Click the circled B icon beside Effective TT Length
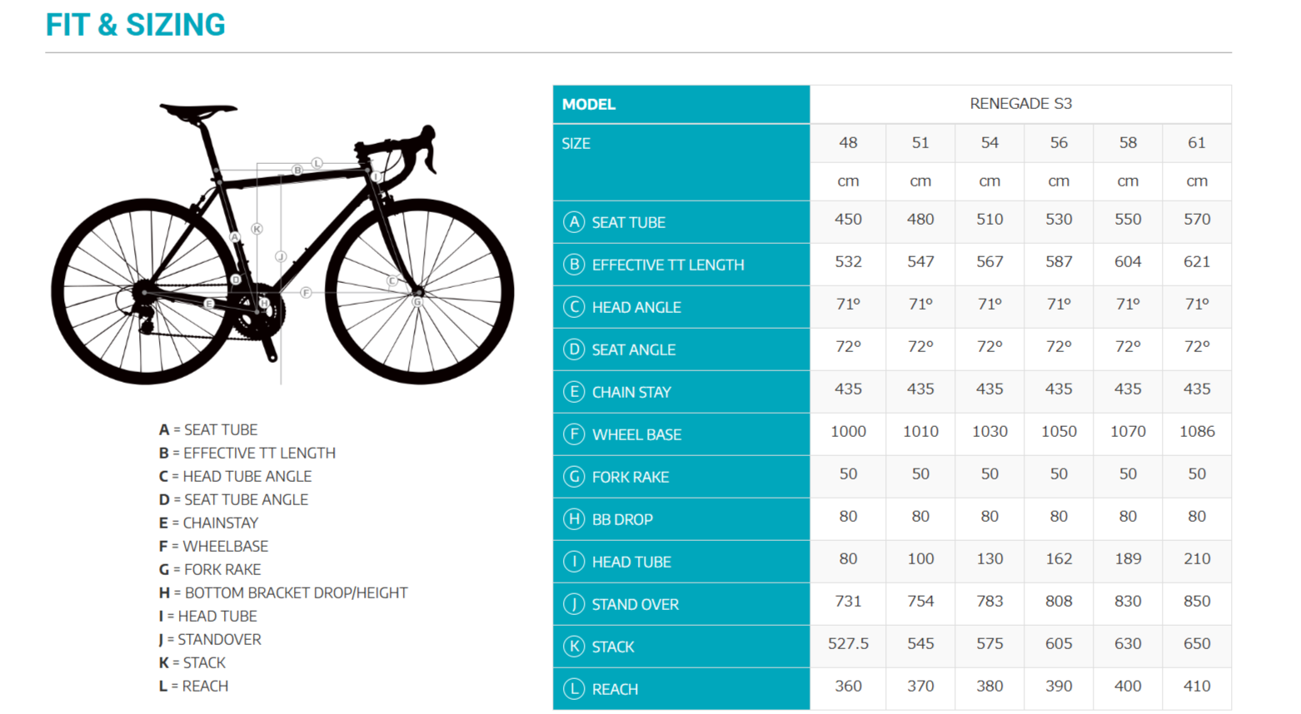The width and height of the screenshot is (1301, 714). pos(573,265)
